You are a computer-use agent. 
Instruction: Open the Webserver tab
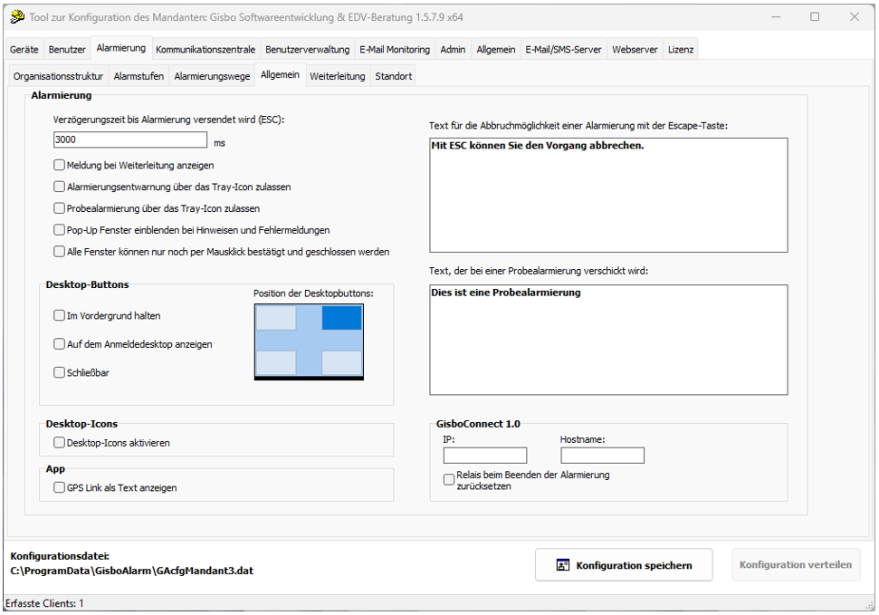click(x=635, y=50)
